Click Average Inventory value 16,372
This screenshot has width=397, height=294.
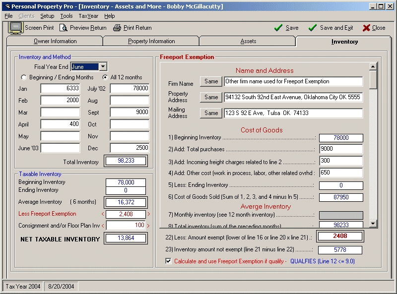tap(126, 202)
